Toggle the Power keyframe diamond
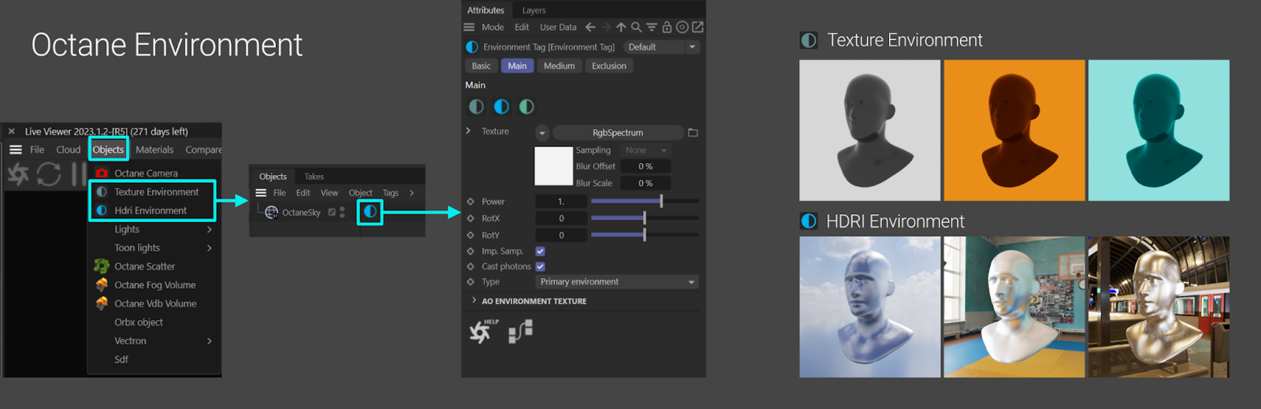 [x=471, y=202]
